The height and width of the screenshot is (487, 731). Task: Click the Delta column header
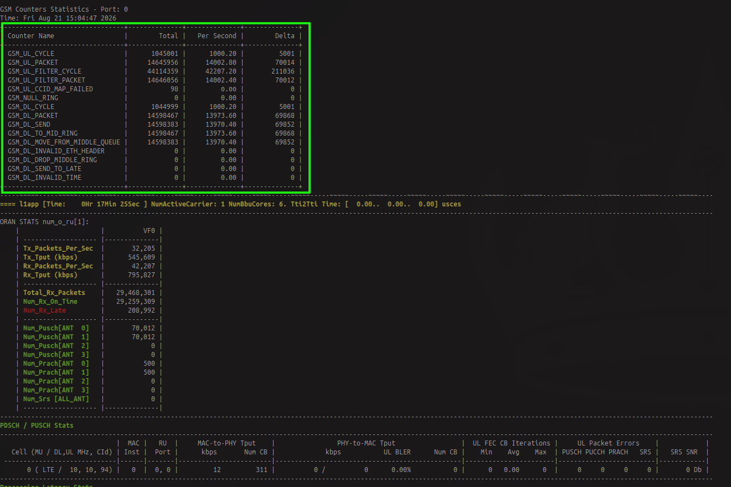285,36
